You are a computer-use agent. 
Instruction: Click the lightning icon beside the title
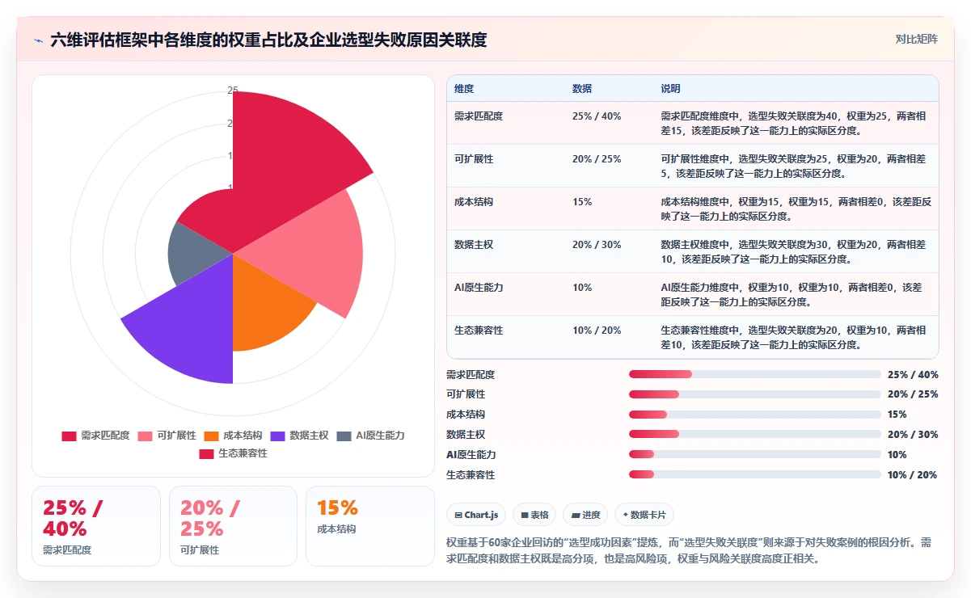click(x=38, y=40)
